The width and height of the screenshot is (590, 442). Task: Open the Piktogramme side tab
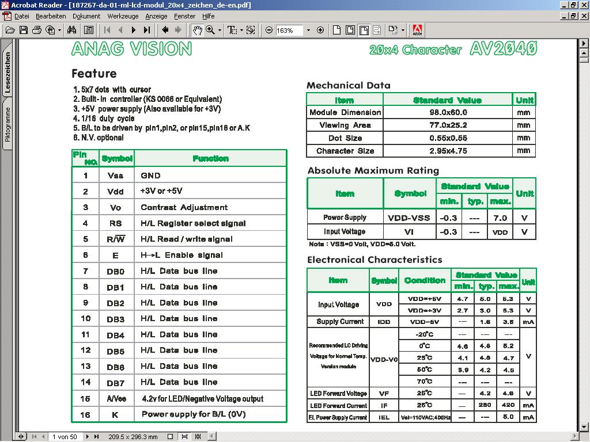(7, 124)
